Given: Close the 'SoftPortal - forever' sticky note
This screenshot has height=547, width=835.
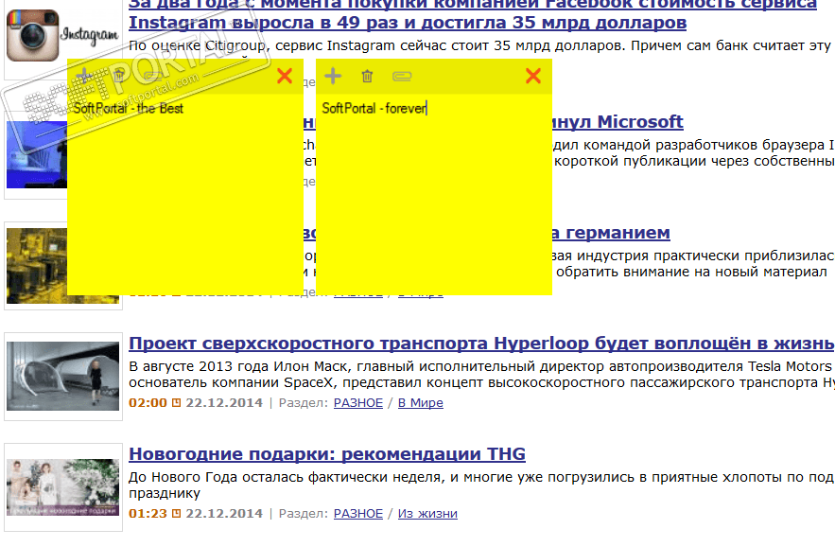Looking at the screenshot, I should point(533,77).
